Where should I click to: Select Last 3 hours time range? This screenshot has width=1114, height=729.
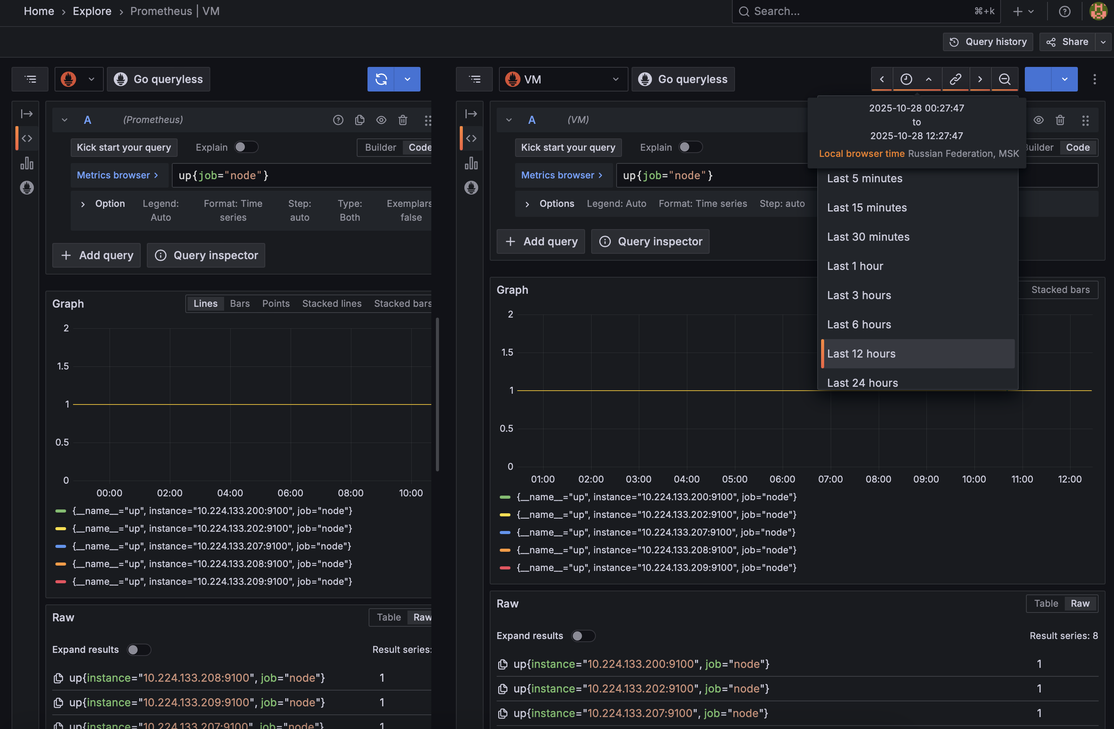[859, 295]
